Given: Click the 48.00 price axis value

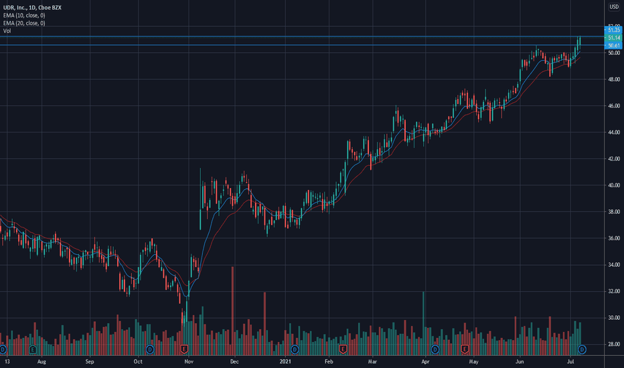Looking at the screenshot, I should click(x=614, y=79).
